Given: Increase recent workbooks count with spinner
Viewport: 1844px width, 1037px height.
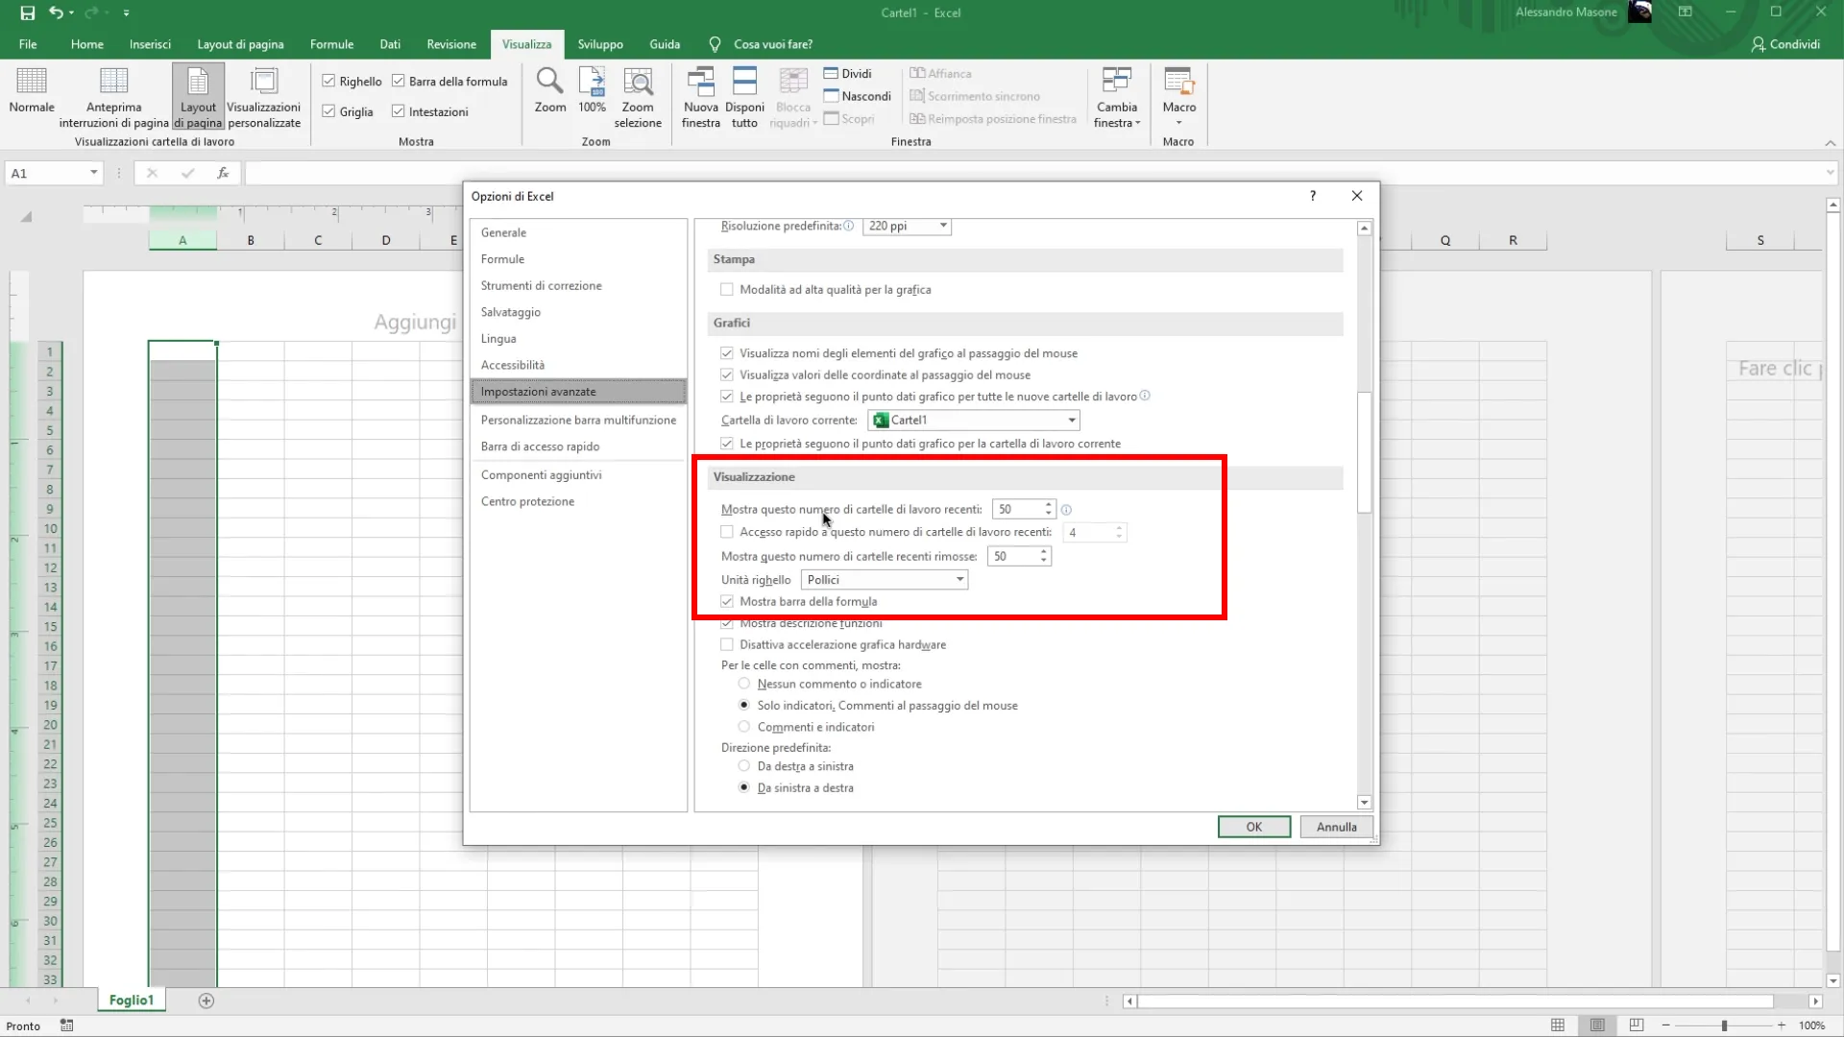Looking at the screenshot, I should click(x=1049, y=505).
